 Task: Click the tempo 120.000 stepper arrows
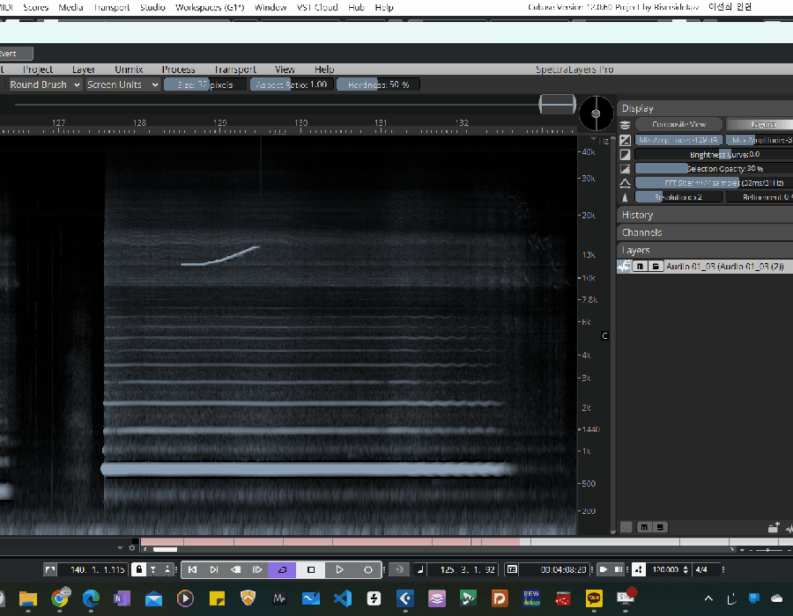point(686,569)
